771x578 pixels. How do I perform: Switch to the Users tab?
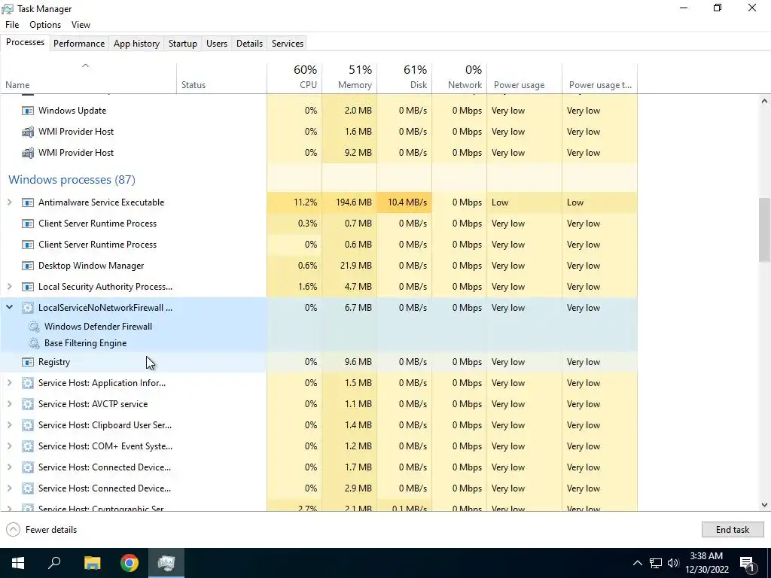coord(217,43)
